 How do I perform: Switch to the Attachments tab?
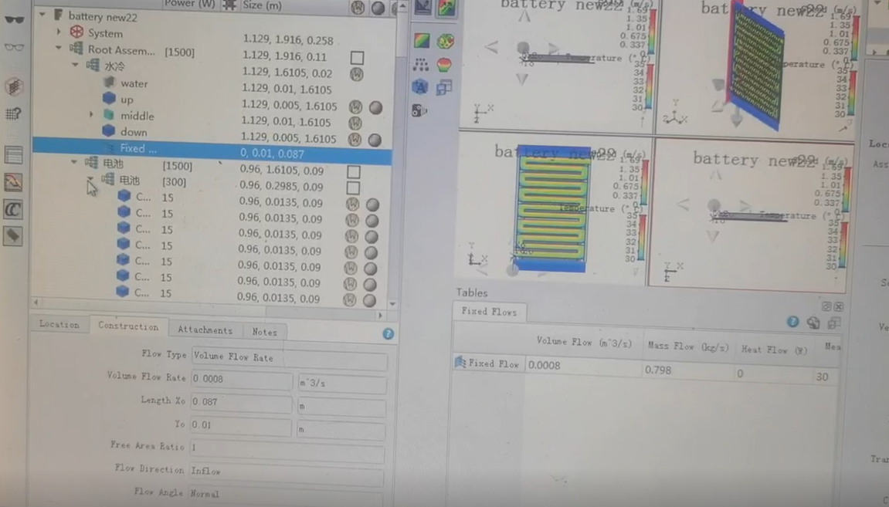[205, 330]
